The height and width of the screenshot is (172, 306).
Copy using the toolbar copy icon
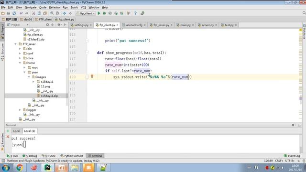coord(39,13)
